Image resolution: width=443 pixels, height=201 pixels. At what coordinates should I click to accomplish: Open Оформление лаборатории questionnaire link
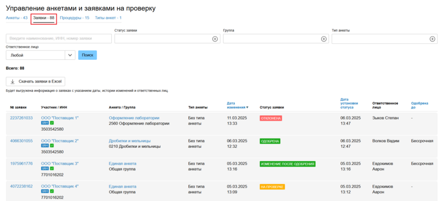134,118
